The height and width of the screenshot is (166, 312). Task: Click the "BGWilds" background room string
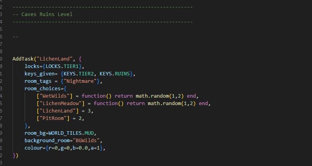pos(86,141)
